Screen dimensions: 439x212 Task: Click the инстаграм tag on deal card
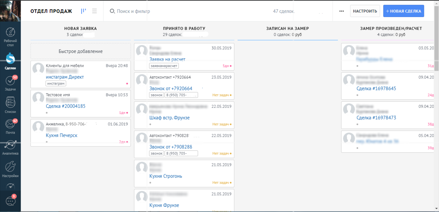[56, 83]
